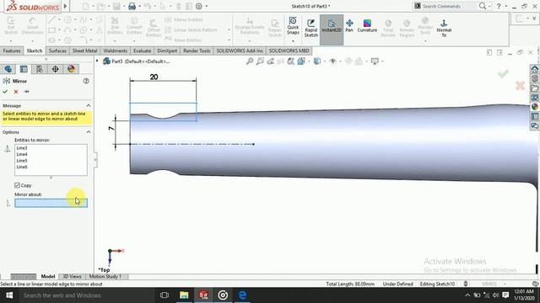The height and width of the screenshot is (303, 540).
Task: Open the View Settings monitor icon
Action: click(x=375, y=61)
